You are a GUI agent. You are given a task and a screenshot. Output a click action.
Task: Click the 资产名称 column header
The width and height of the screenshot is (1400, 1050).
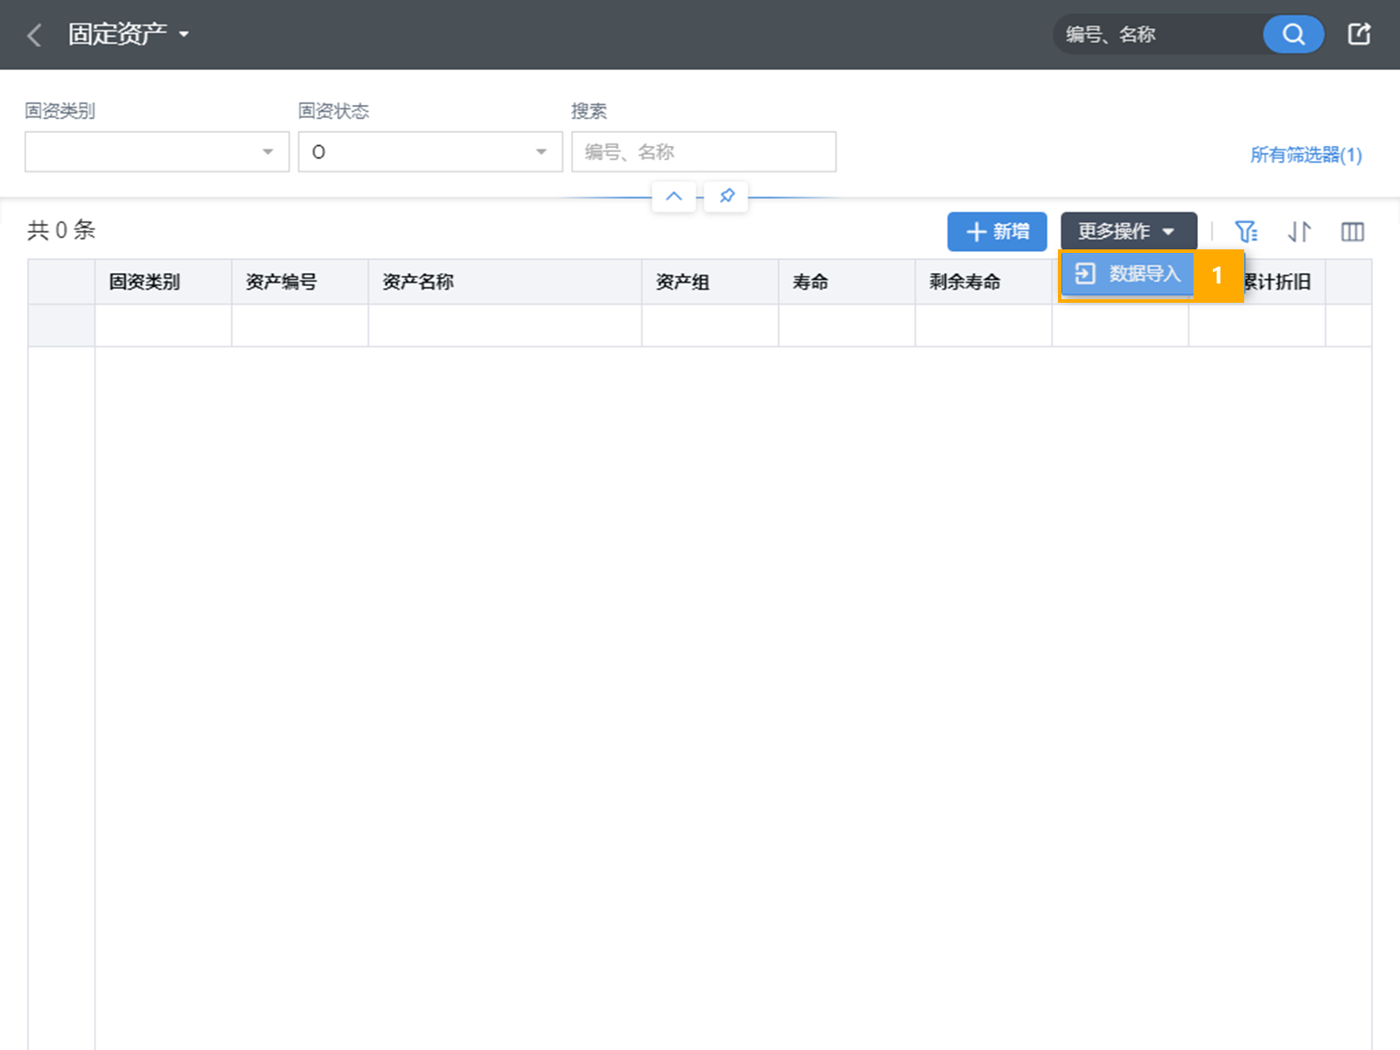[x=505, y=282]
